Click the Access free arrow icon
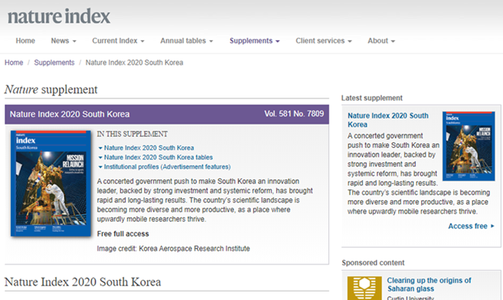Screen dimensions: 503x300 coord(492,226)
